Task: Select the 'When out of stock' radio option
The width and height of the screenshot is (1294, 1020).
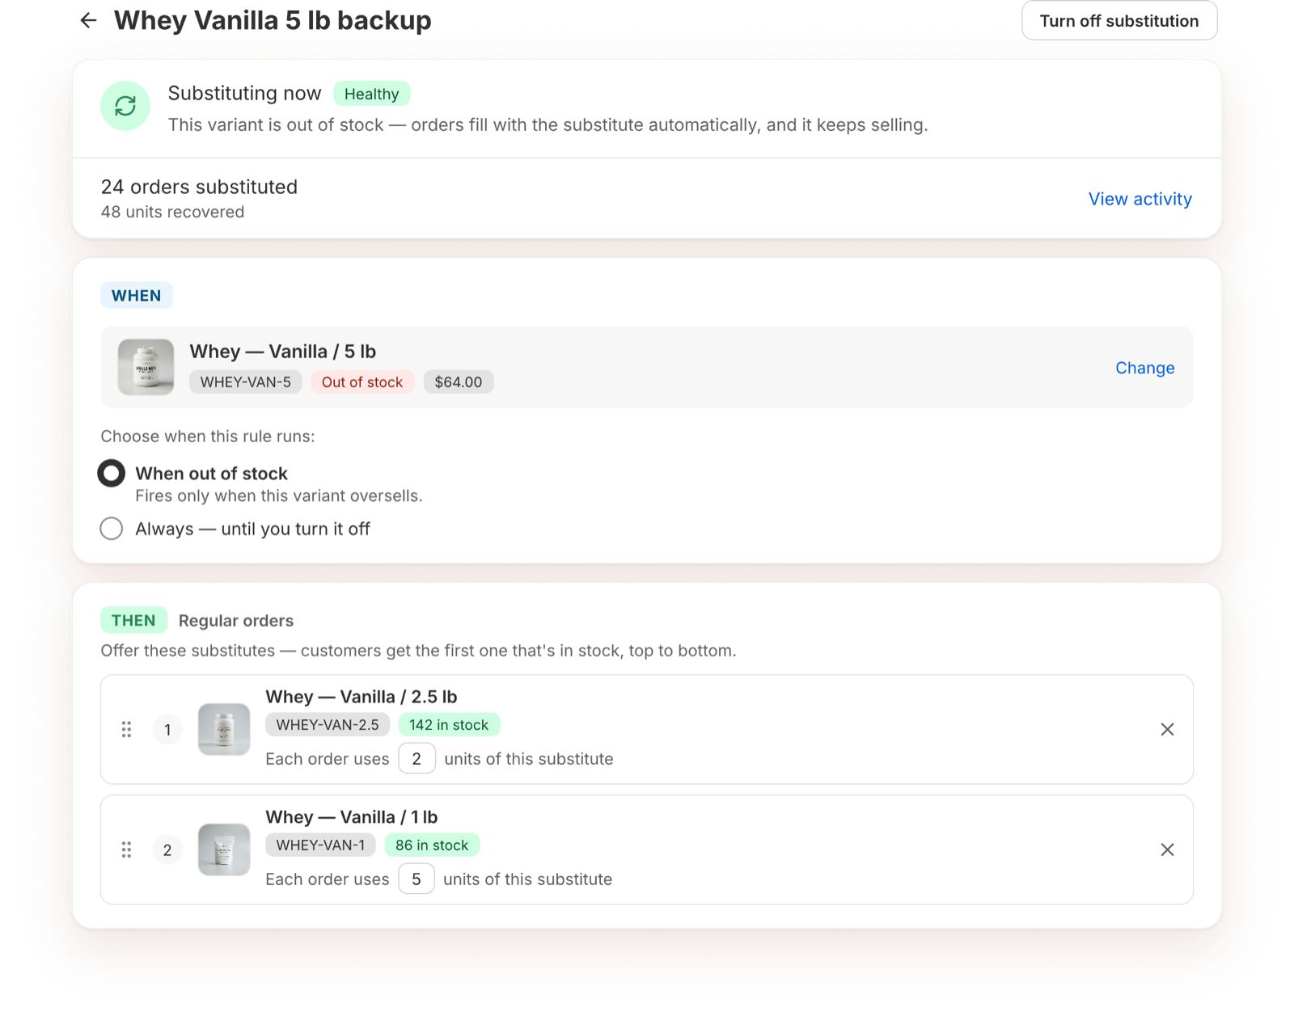Action: pos(112,474)
